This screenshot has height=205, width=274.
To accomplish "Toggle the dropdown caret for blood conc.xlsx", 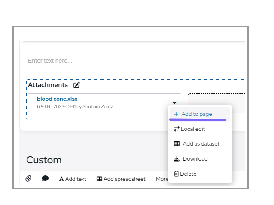I will coord(174,103).
